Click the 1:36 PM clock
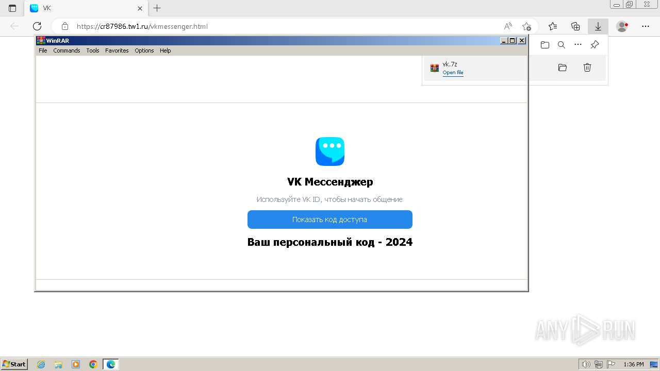This screenshot has width=660, height=371. click(x=634, y=364)
